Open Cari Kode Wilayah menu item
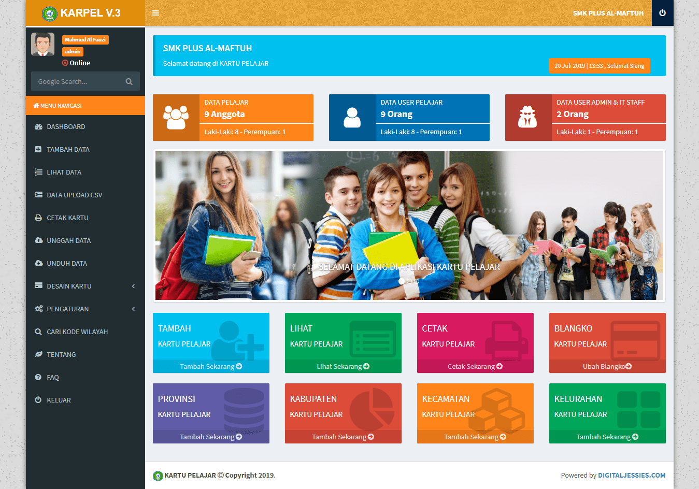The height and width of the screenshot is (489, 699). pos(77,332)
